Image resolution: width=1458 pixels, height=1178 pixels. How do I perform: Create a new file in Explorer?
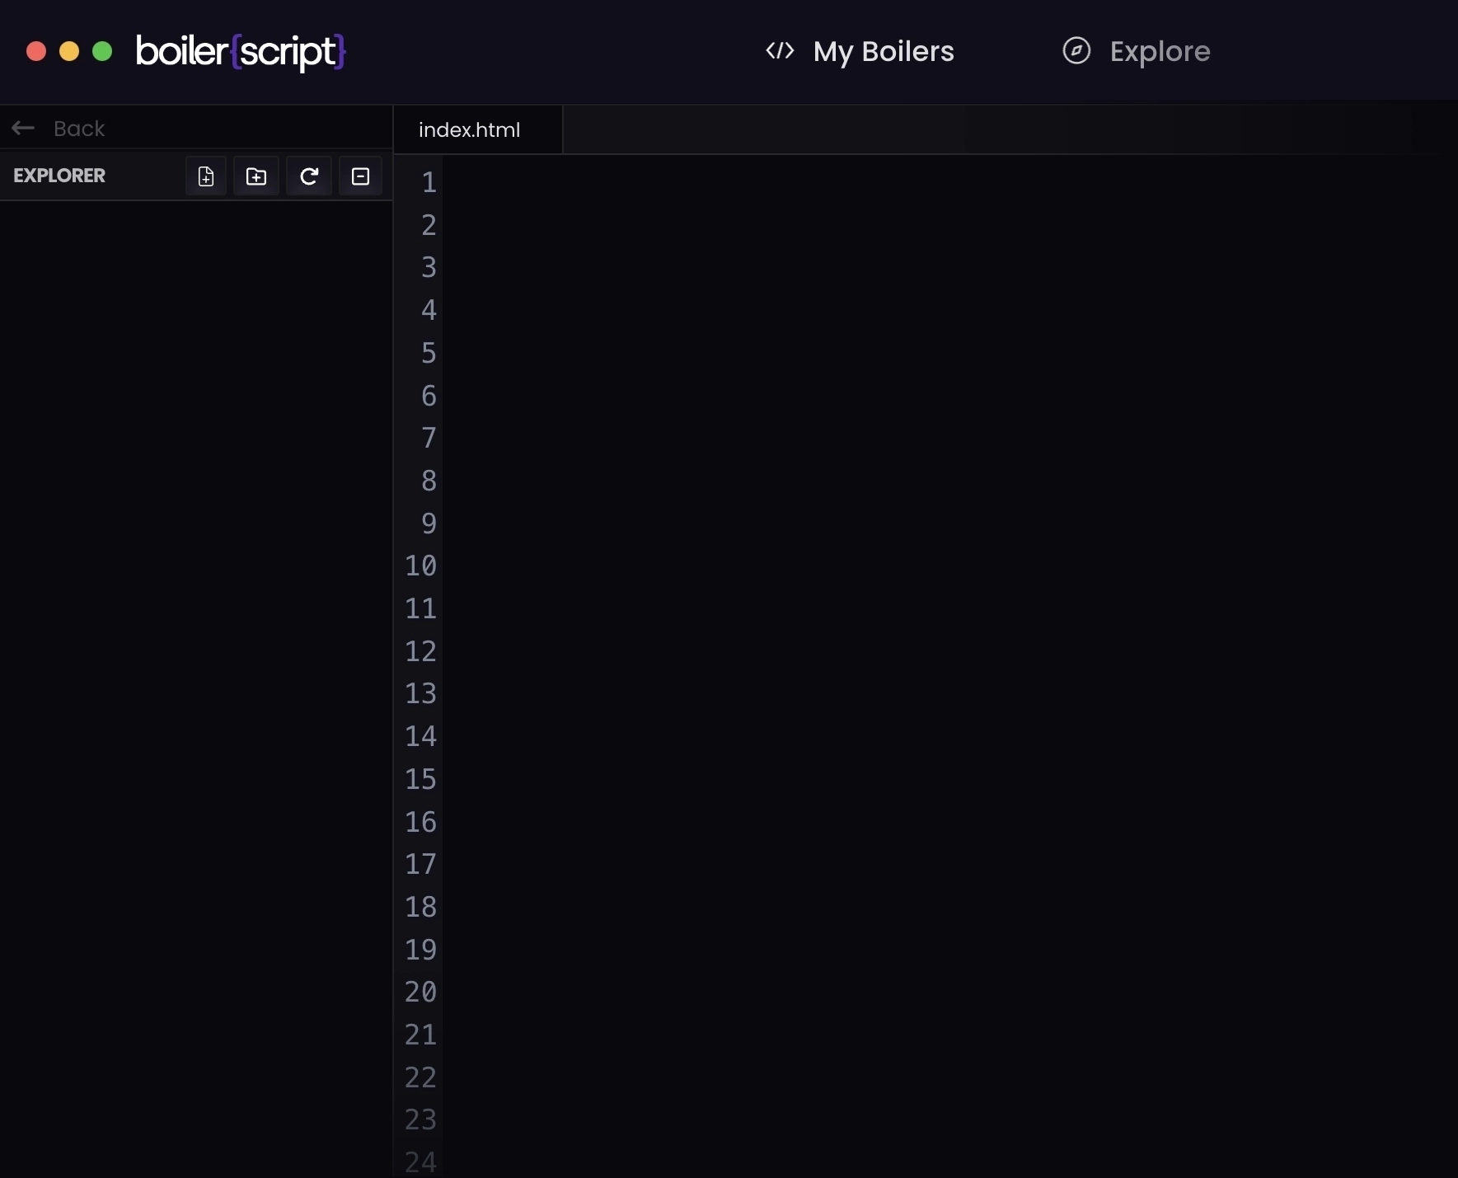tap(206, 176)
